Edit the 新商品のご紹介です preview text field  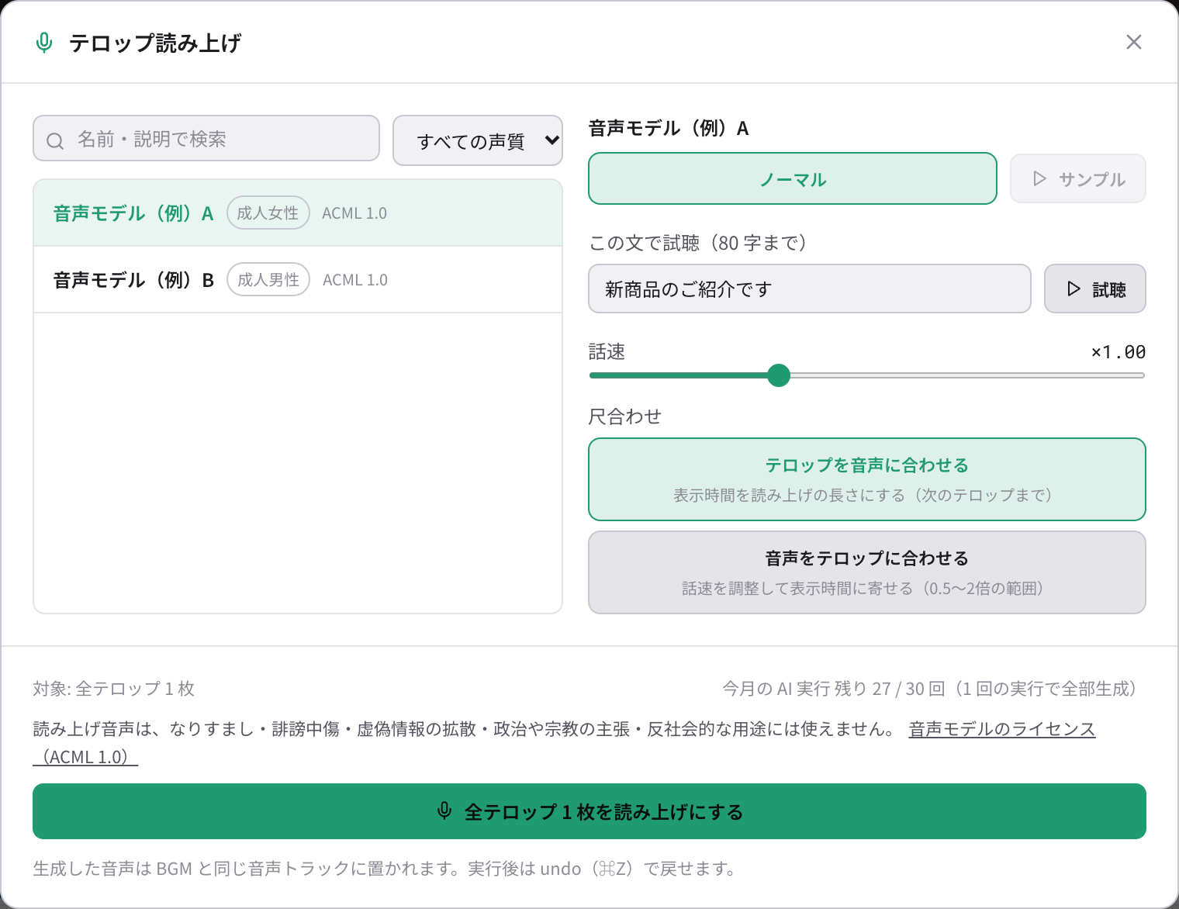pos(810,289)
